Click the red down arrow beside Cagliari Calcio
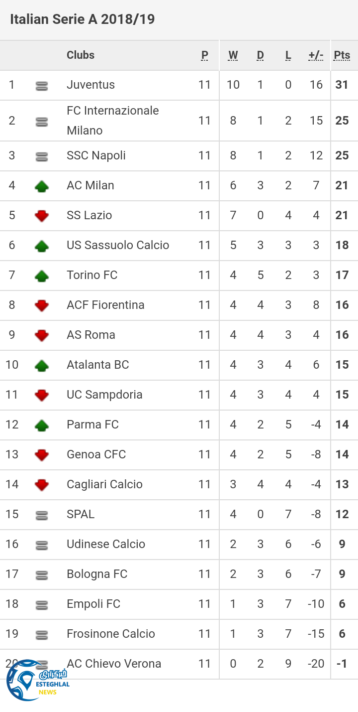The height and width of the screenshot is (712, 358). tap(42, 485)
